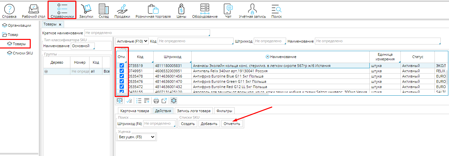Switch to the Карточка товара tab
The height and width of the screenshot is (156, 449).
pyautogui.click(x=135, y=111)
